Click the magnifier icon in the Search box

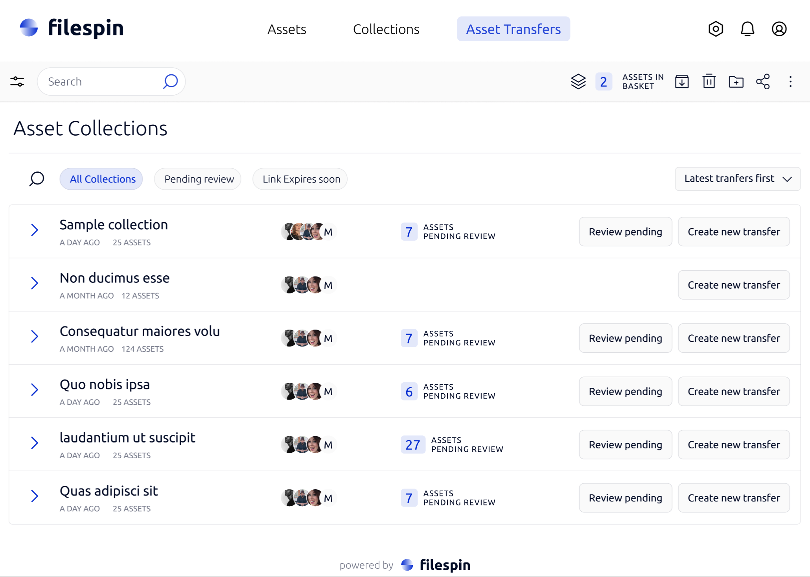coord(170,81)
